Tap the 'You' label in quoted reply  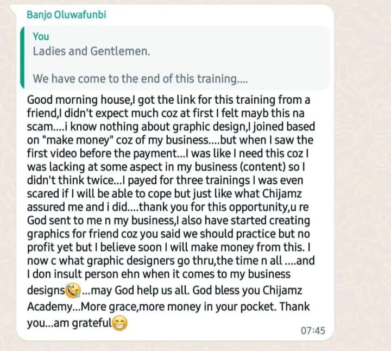click(41, 36)
